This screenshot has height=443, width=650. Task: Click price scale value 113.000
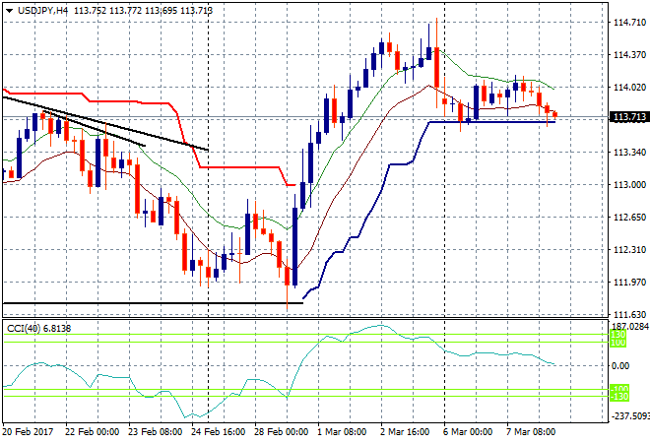click(629, 184)
